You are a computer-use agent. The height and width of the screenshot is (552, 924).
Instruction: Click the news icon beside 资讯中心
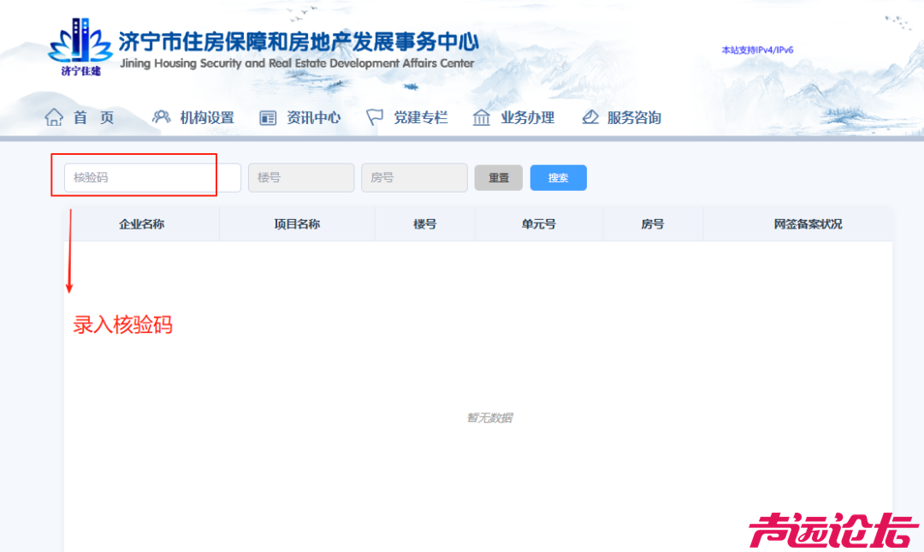268,117
